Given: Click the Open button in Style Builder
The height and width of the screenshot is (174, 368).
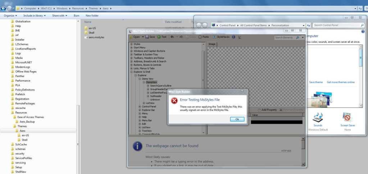Looking at the screenshot, I should click(x=135, y=37).
